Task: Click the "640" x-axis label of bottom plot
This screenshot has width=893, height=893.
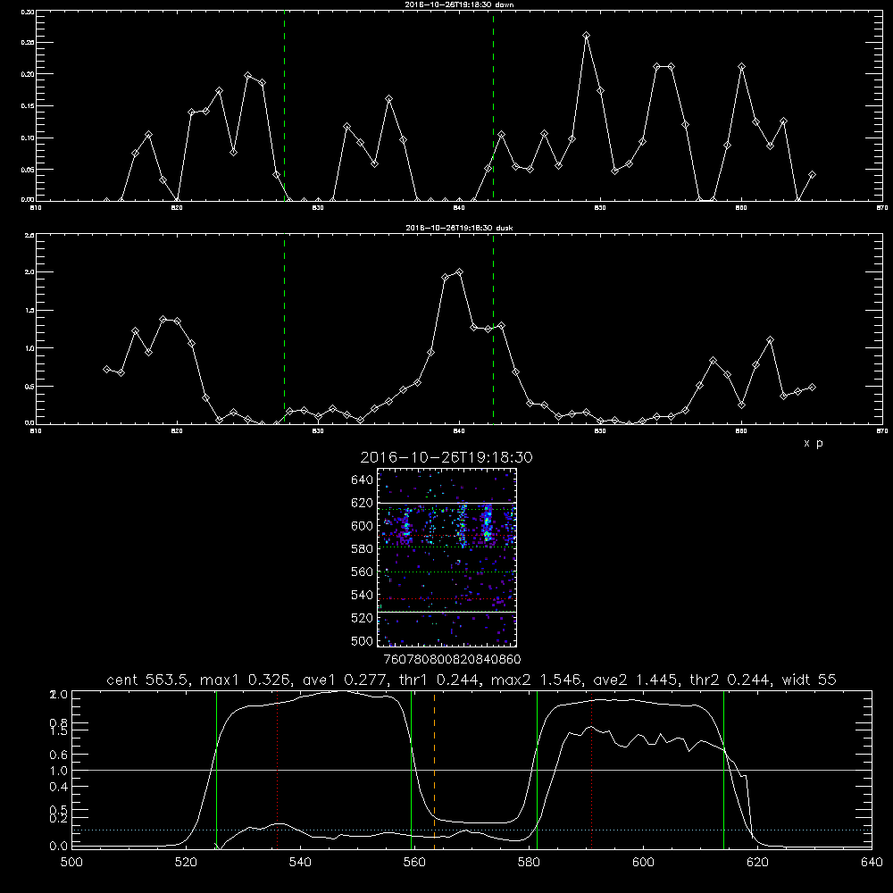Action: click(x=872, y=863)
